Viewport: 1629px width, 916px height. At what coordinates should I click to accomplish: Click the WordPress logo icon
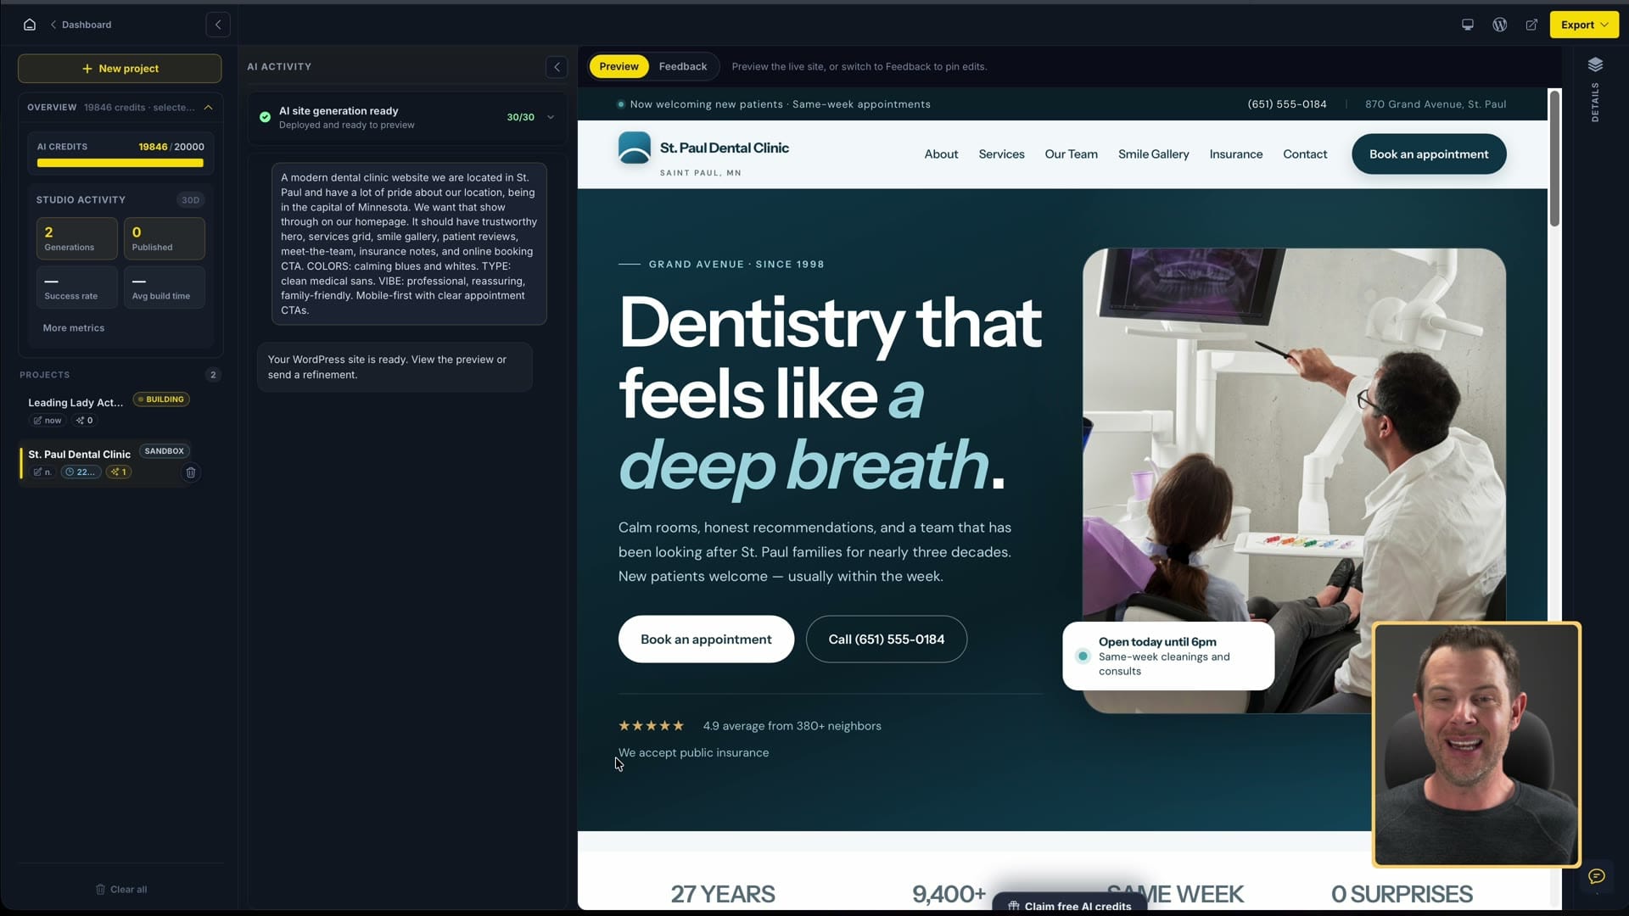(x=1500, y=25)
